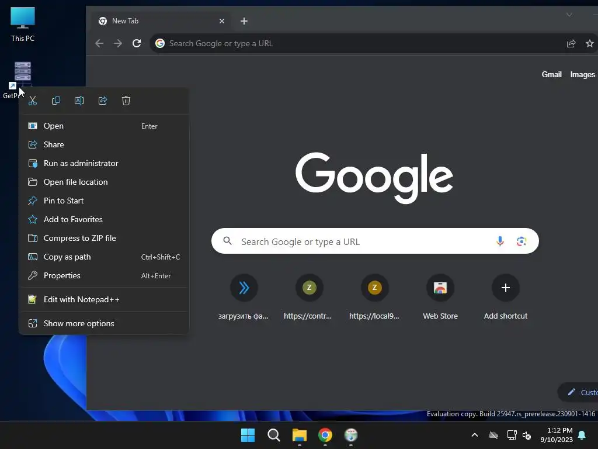Image resolution: width=598 pixels, height=449 pixels.
Task: Click the Rename icon in context menu
Action: (x=79, y=101)
